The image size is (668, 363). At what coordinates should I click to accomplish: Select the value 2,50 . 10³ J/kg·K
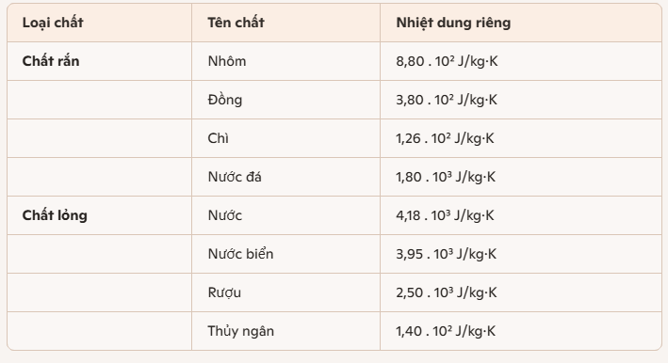click(x=447, y=292)
